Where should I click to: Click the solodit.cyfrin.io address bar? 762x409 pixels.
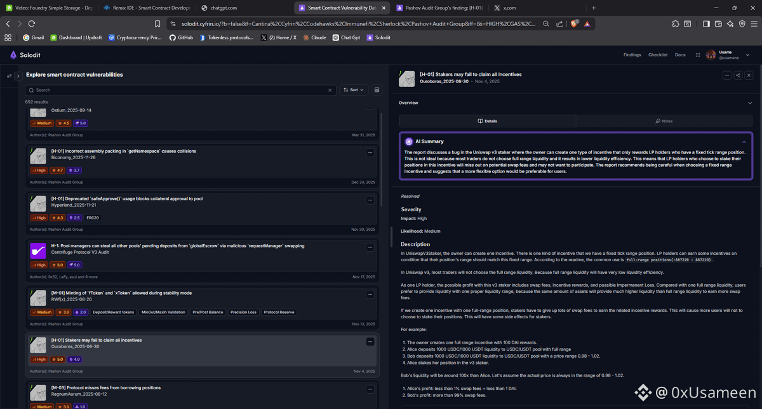(x=359, y=23)
